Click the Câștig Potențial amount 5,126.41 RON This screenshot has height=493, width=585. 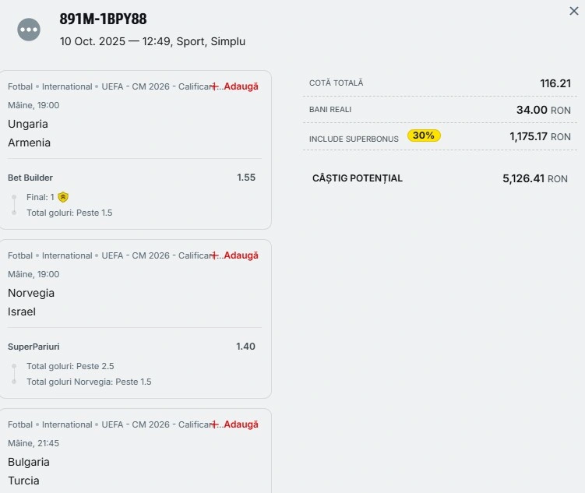click(534, 178)
